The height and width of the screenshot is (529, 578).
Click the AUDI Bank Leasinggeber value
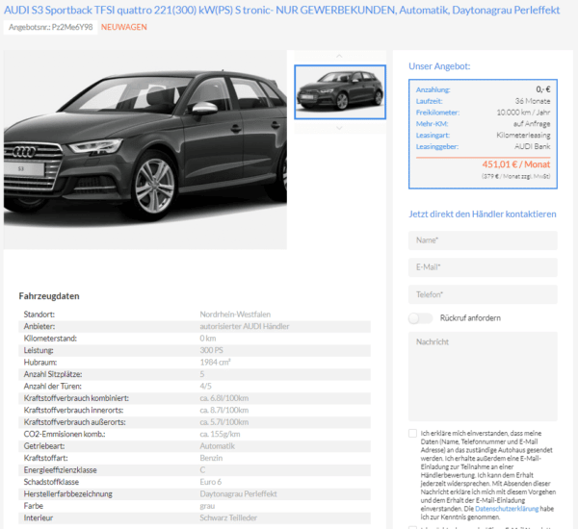click(533, 146)
